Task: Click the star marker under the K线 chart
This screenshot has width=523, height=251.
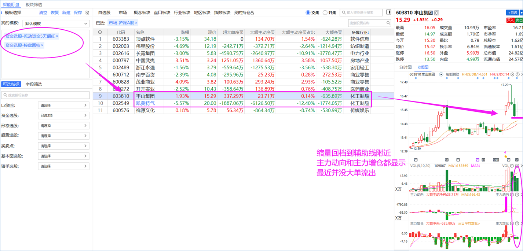Action: coord(506,157)
